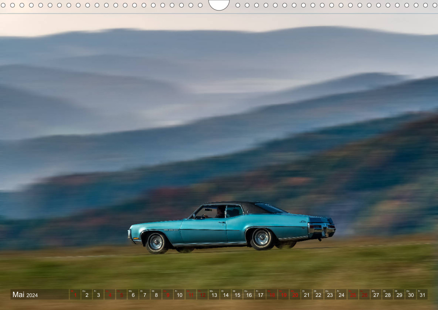This screenshot has width=438, height=310.
Task: Pick the date cell numbered 26
Action: 365,294
